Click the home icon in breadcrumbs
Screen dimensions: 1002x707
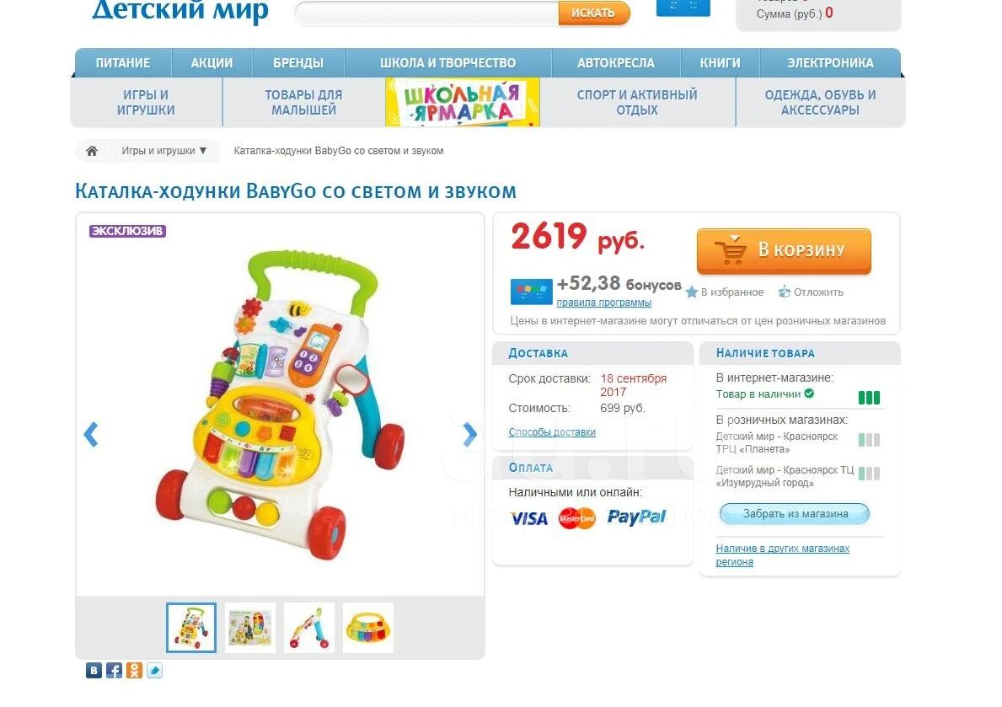coord(92,151)
